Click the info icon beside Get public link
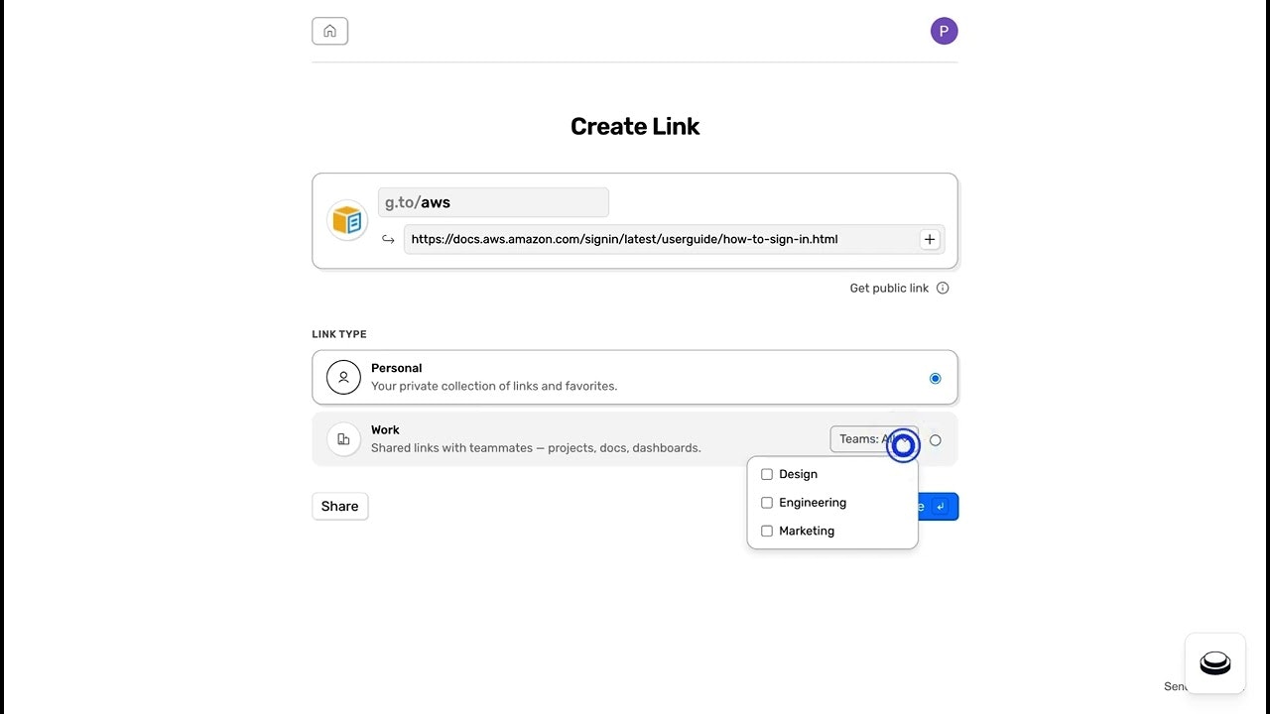 click(x=943, y=288)
